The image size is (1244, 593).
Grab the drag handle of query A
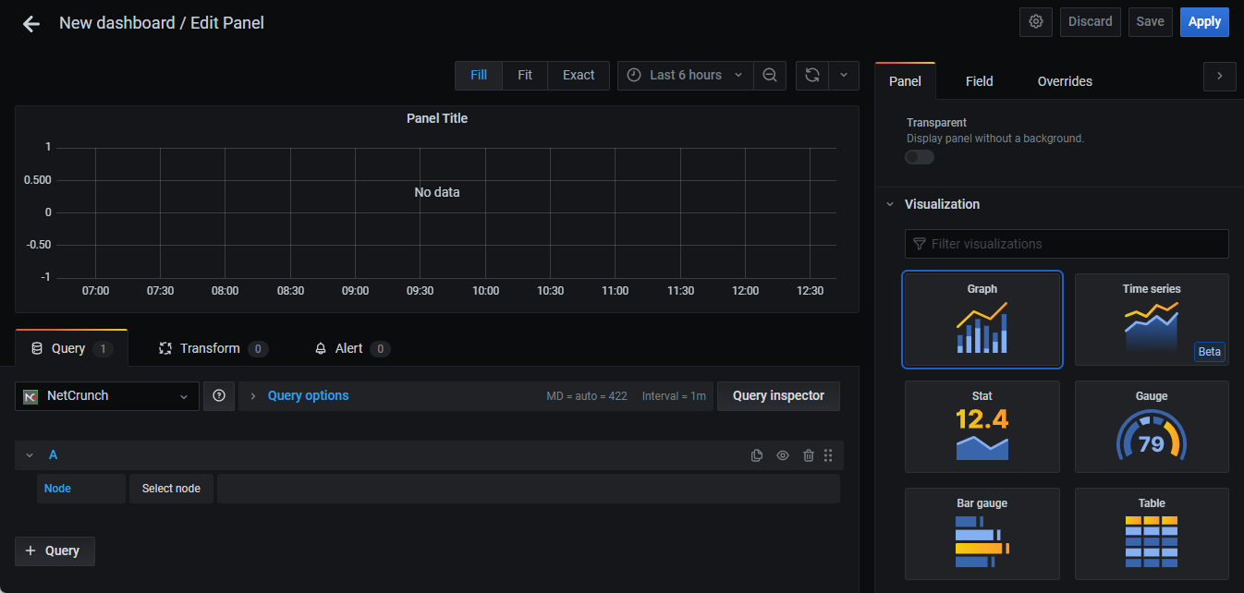[828, 455]
